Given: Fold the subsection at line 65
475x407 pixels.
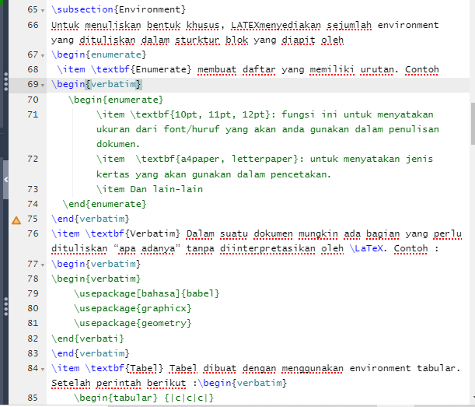Looking at the screenshot, I should coord(43,11).
